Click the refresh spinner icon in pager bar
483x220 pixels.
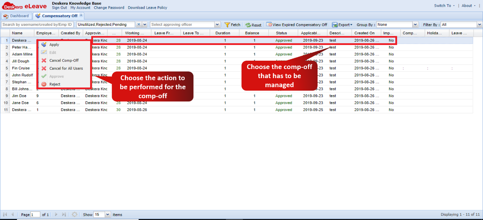[74, 214]
